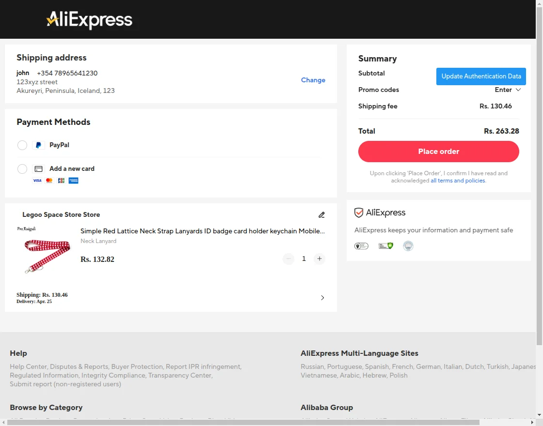The width and height of the screenshot is (543, 426).
Task: Switch to the Italian language site
Action: (453, 366)
